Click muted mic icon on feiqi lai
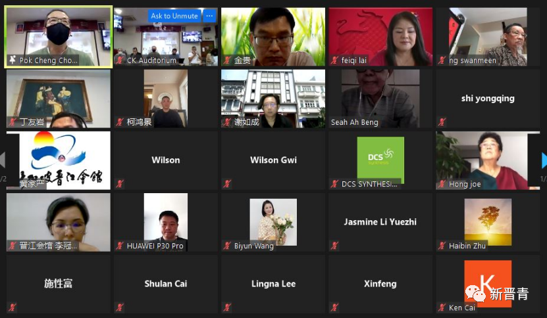This screenshot has height=318, width=547. pos(334,60)
